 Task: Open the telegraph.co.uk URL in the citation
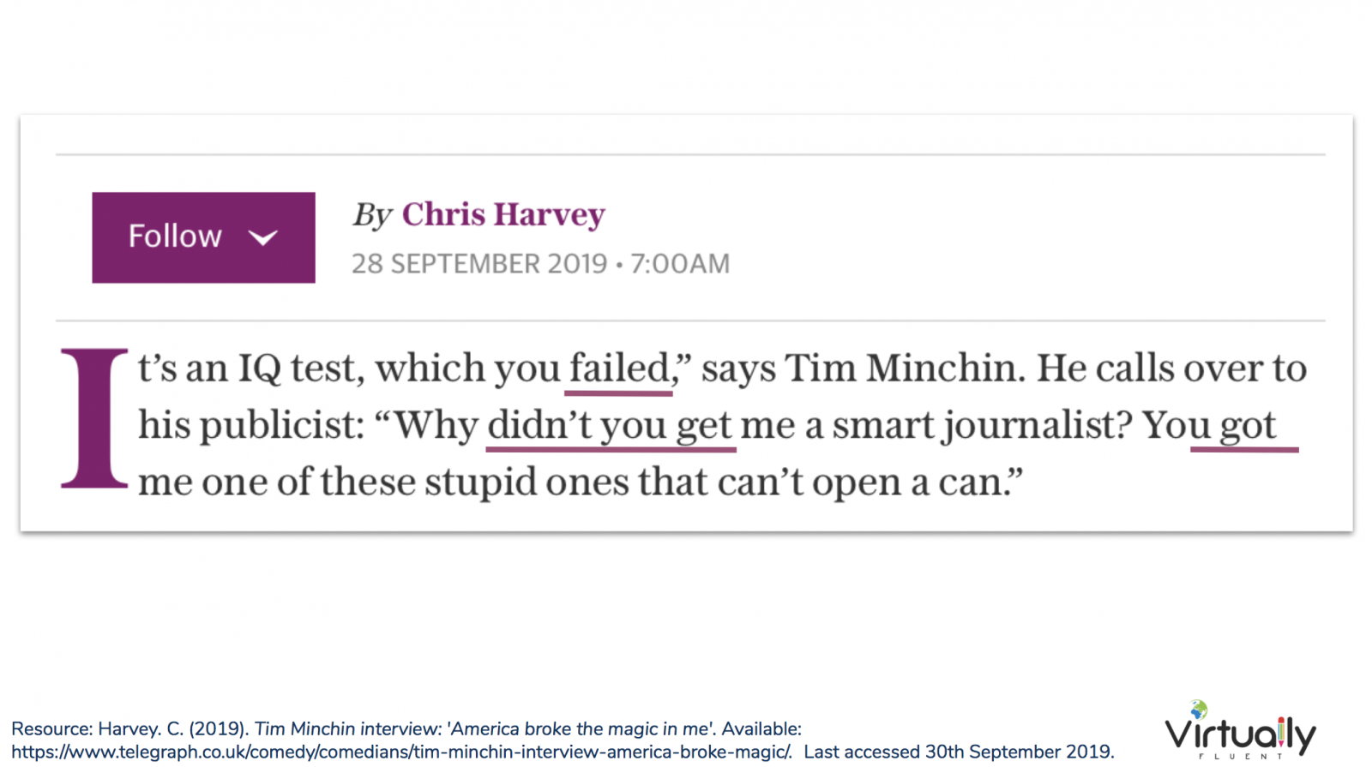(401, 752)
